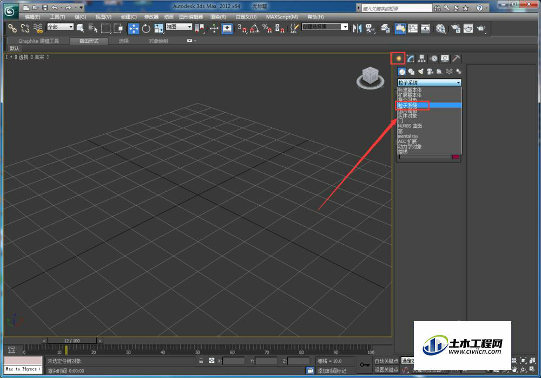This screenshot has height=378, width=541.
Task: Collapse the 粒子系统 object category dropdown
Action: (429, 82)
